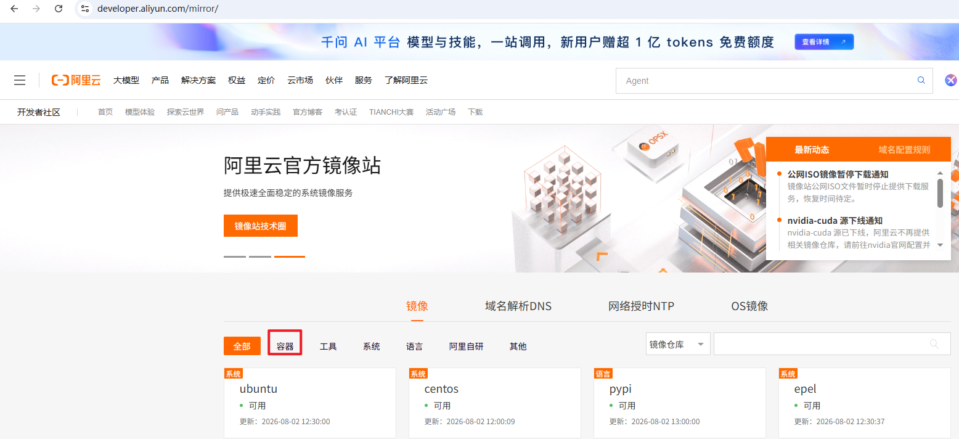Open 产品 menu
This screenshot has height=439, width=959.
(160, 80)
